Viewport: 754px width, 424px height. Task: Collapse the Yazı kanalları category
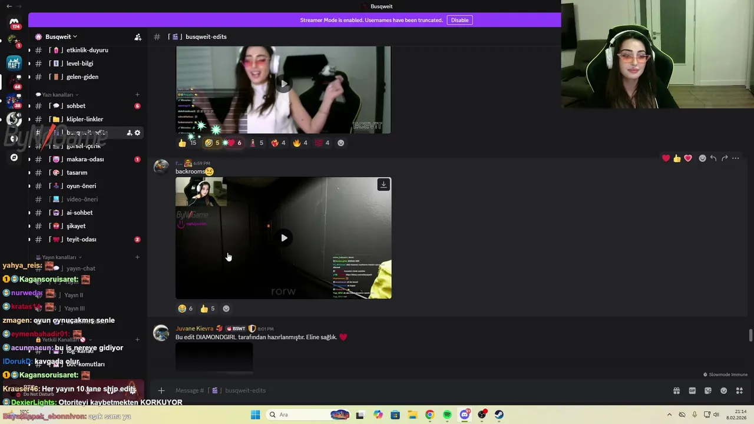pos(57,94)
